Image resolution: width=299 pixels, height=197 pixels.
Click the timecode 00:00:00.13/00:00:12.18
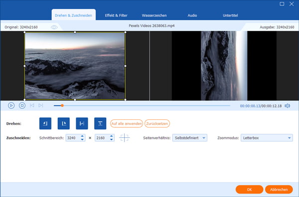tap(261, 106)
